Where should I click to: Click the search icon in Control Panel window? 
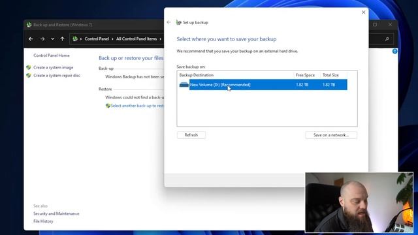click(x=387, y=39)
